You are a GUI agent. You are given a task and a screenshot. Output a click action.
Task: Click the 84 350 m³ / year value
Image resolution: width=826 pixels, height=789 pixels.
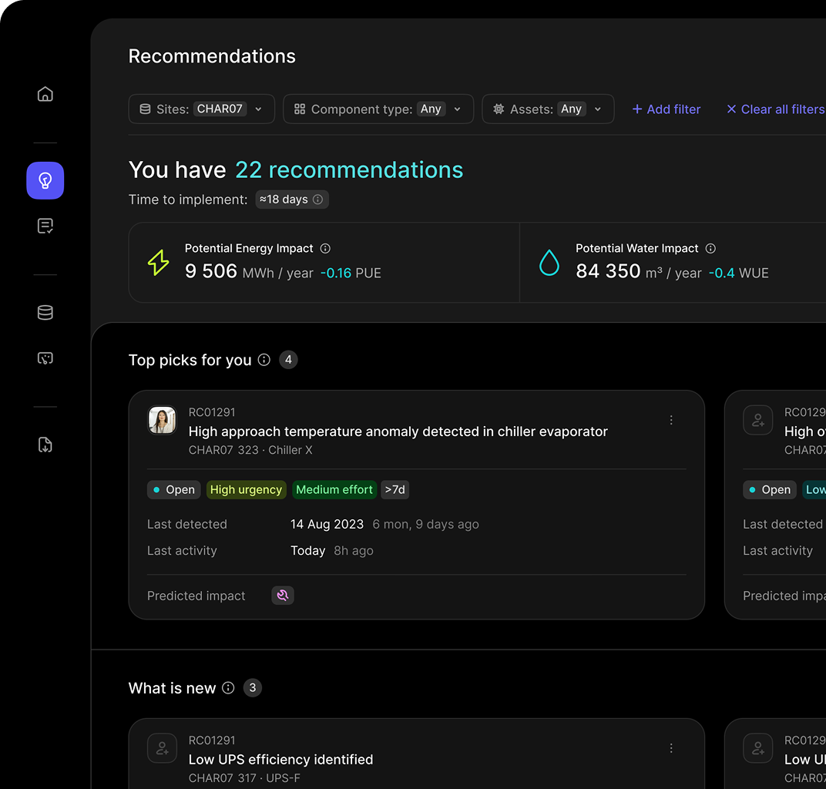click(639, 272)
